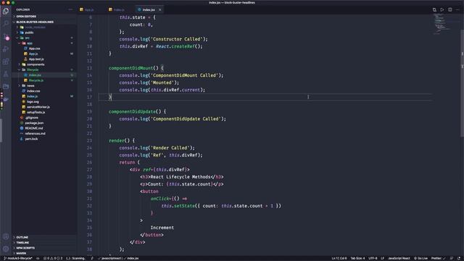Click the Run code play icon

tap(442, 9)
